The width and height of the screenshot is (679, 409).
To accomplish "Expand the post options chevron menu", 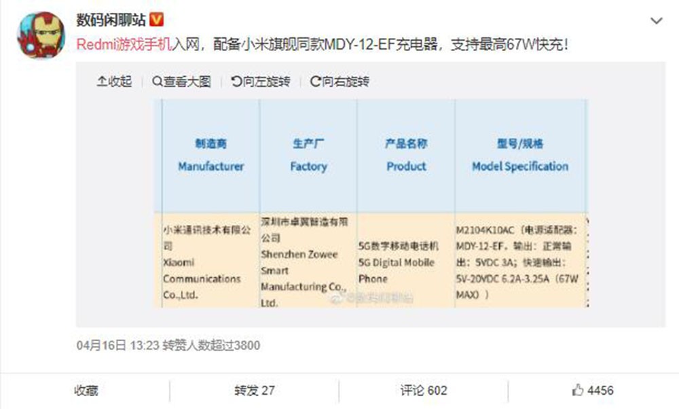I will [657, 21].
